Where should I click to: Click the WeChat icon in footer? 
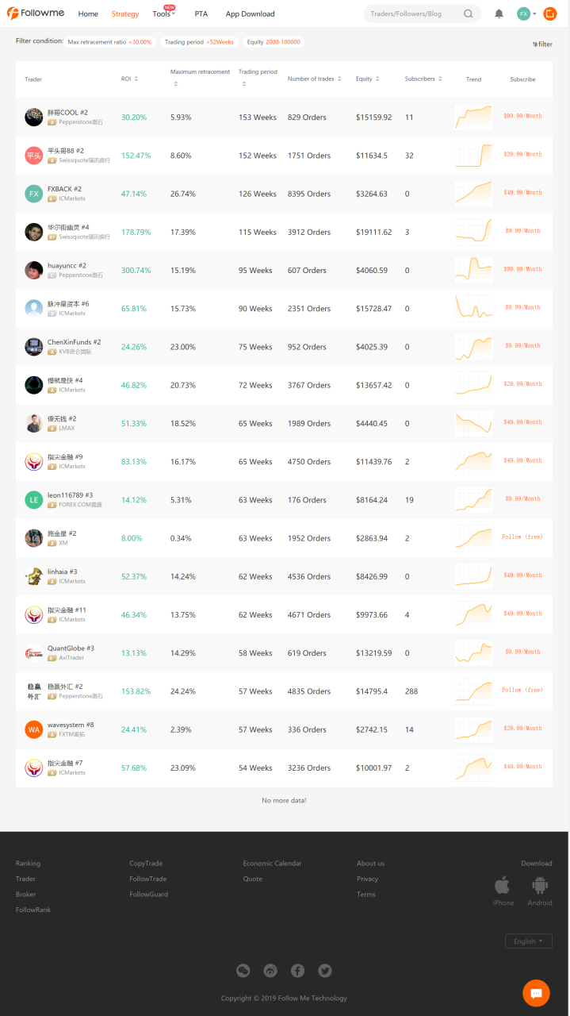tap(243, 970)
